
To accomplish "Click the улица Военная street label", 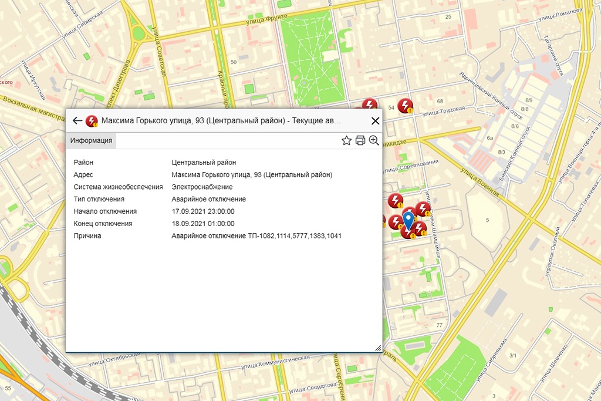I will tap(480, 182).
